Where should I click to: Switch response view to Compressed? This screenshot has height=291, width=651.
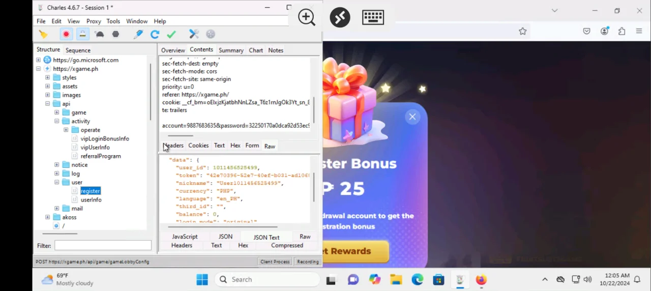point(287,245)
